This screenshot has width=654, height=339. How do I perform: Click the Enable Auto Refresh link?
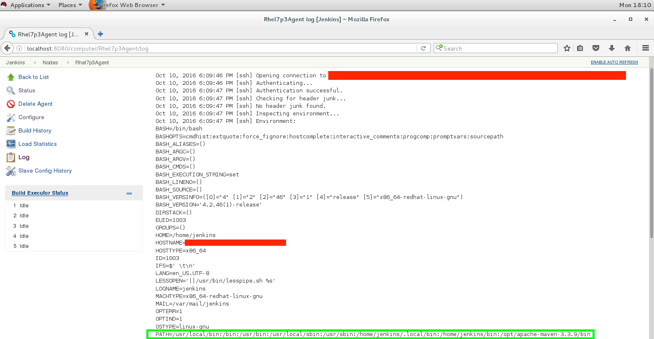(614, 62)
